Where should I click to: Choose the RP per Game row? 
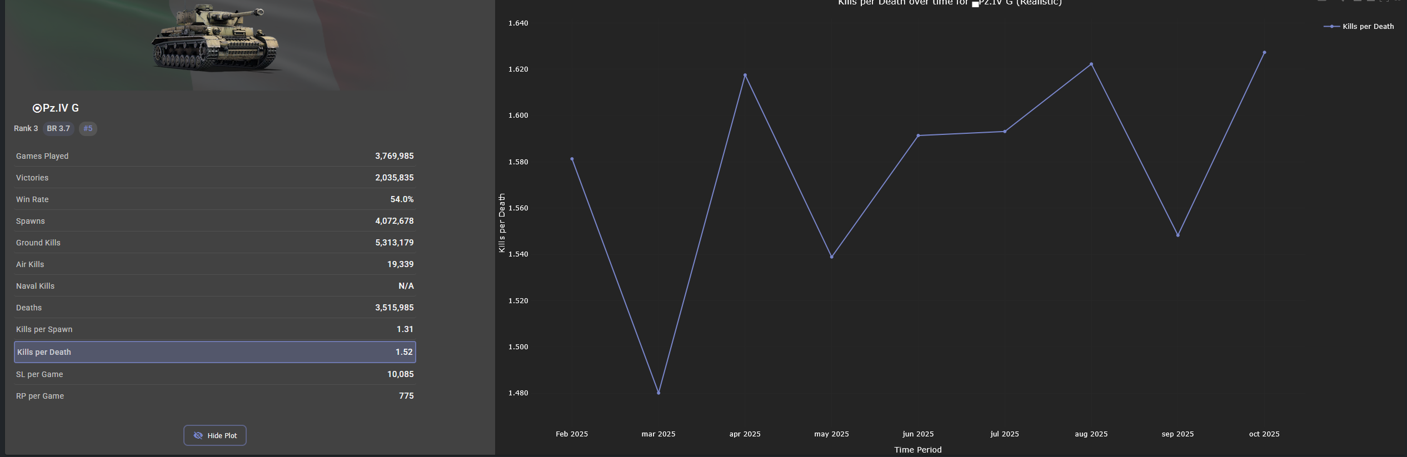[214, 396]
